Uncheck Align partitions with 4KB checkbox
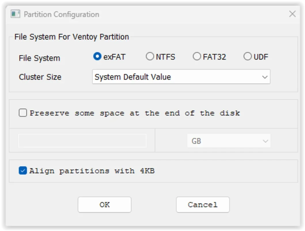The image size is (305, 231). (x=23, y=171)
